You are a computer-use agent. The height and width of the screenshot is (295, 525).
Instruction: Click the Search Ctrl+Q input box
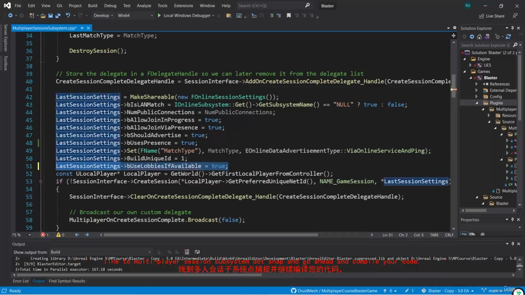[271, 5]
